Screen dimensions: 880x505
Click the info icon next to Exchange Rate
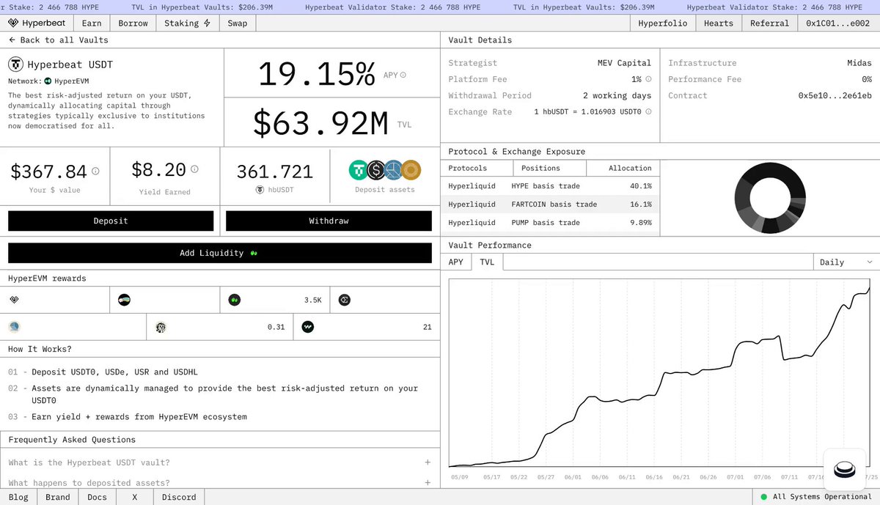click(x=648, y=112)
